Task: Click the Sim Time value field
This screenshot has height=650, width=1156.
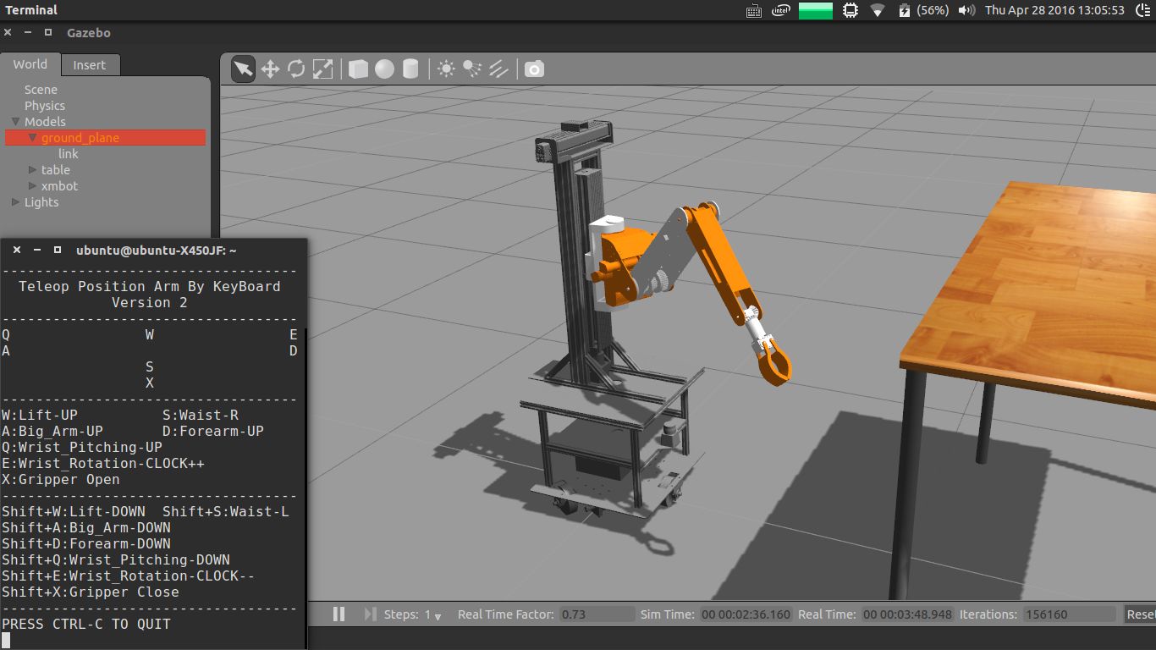Action: [746, 614]
